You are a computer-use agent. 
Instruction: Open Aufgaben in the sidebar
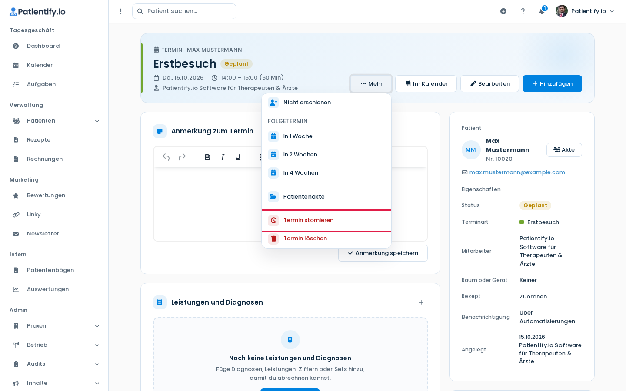tap(54, 84)
